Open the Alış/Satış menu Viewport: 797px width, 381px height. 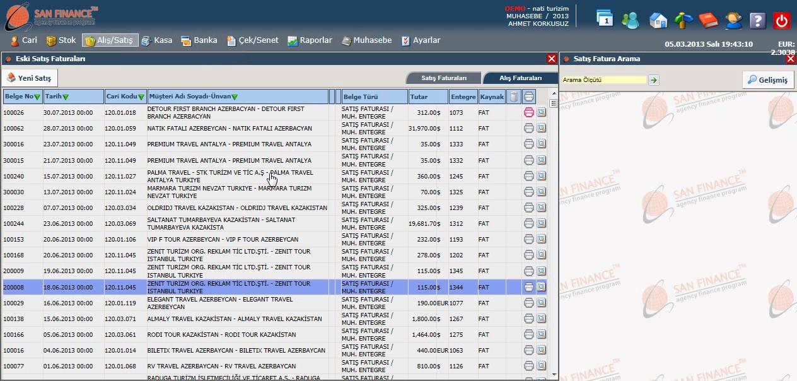(x=110, y=40)
